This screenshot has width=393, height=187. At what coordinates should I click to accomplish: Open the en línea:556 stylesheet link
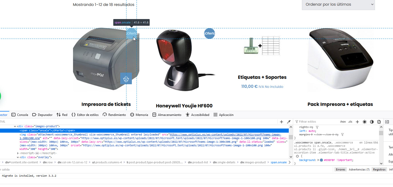pyautogui.click(x=368, y=142)
